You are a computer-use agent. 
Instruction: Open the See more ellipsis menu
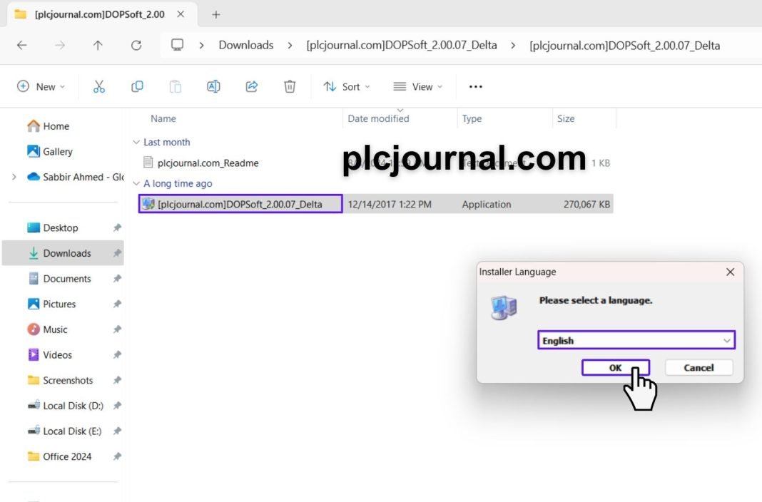click(x=476, y=86)
